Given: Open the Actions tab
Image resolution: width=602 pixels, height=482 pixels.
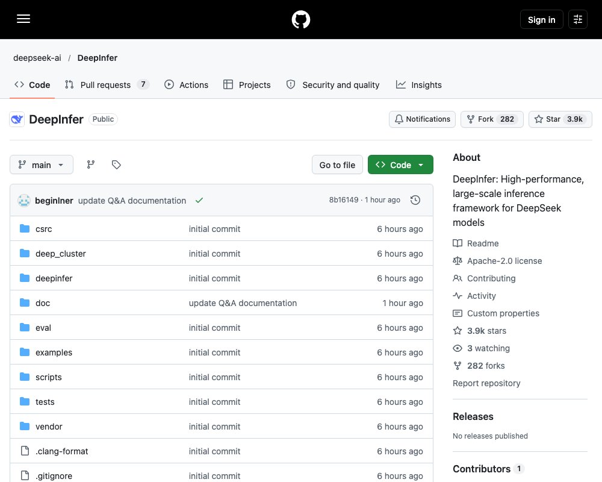Looking at the screenshot, I should [x=186, y=84].
